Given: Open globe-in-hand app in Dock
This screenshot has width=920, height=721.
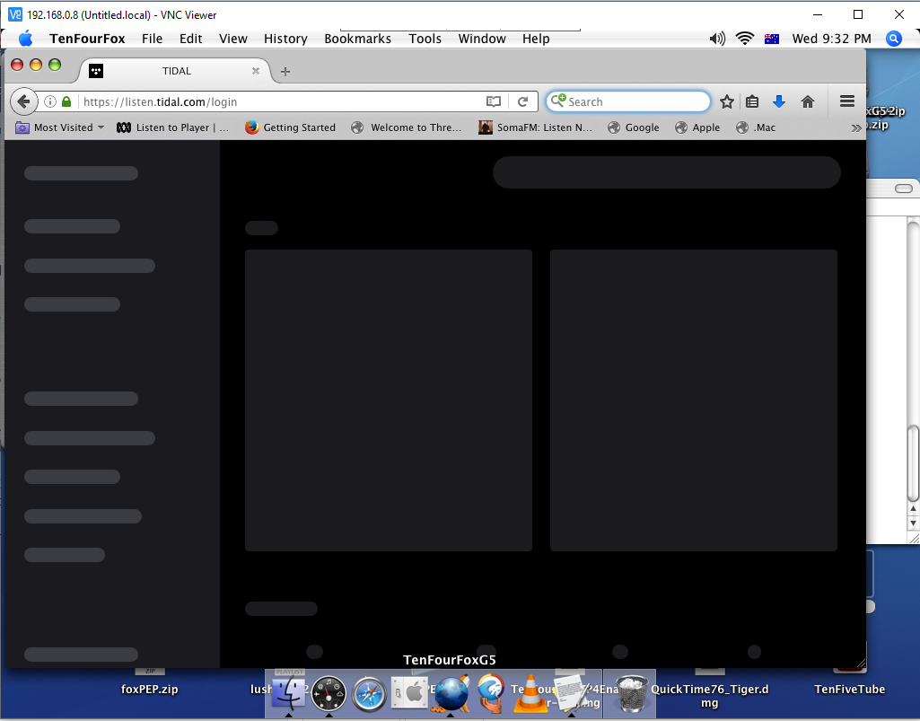Looking at the screenshot, I should click(x=490, y=693).
